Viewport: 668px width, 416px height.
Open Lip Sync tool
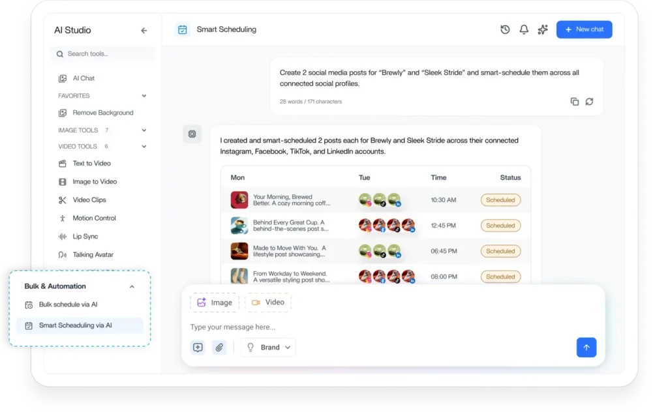pos(85,237)
